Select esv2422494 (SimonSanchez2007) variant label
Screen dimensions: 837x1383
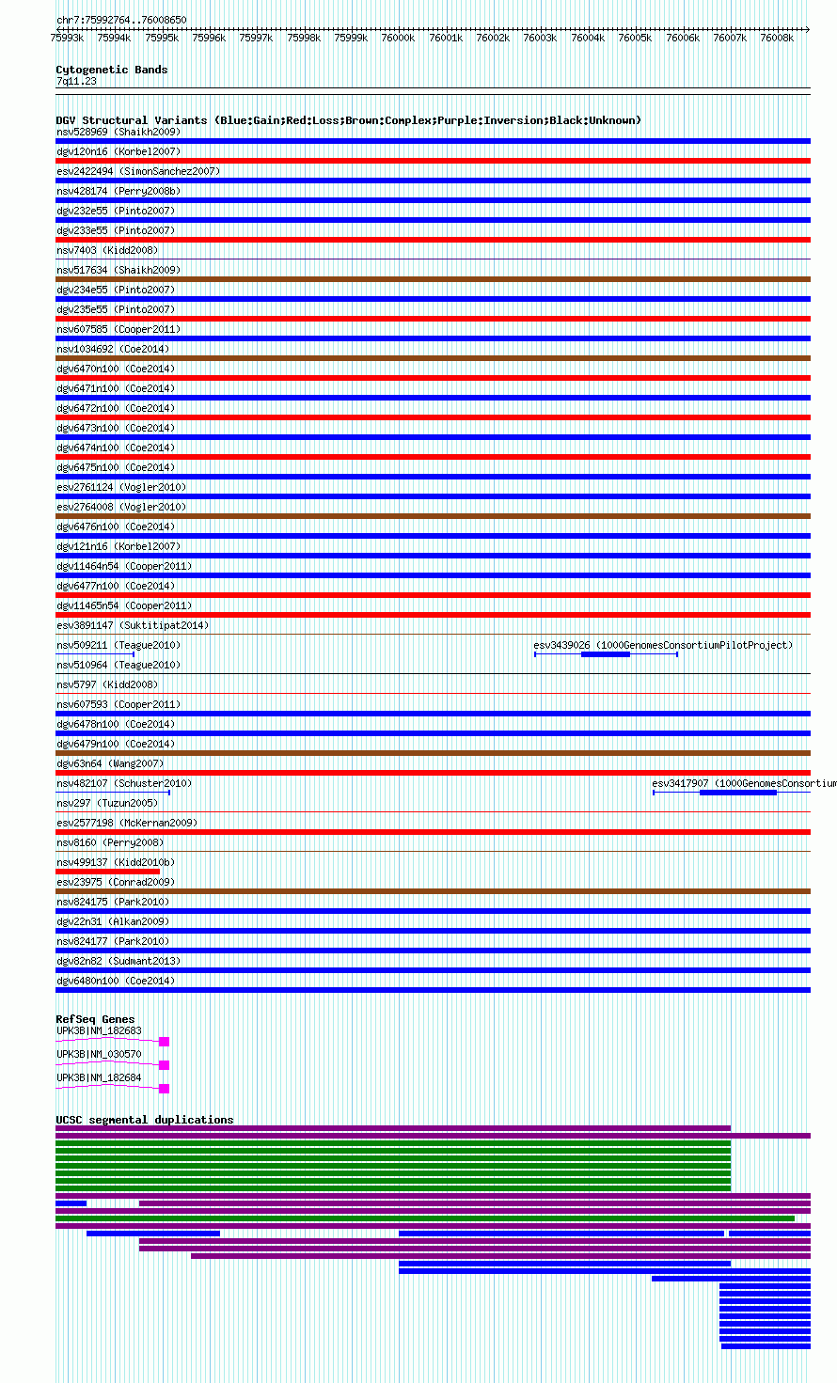[x=138, y=171]
